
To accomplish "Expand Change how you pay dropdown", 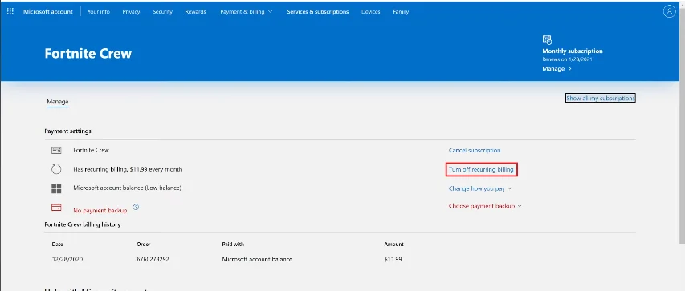I will [480, 188].
